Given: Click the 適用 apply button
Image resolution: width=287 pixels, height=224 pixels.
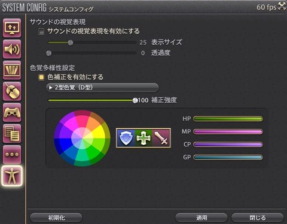Looking at the screenshot, I should (201, 218).
